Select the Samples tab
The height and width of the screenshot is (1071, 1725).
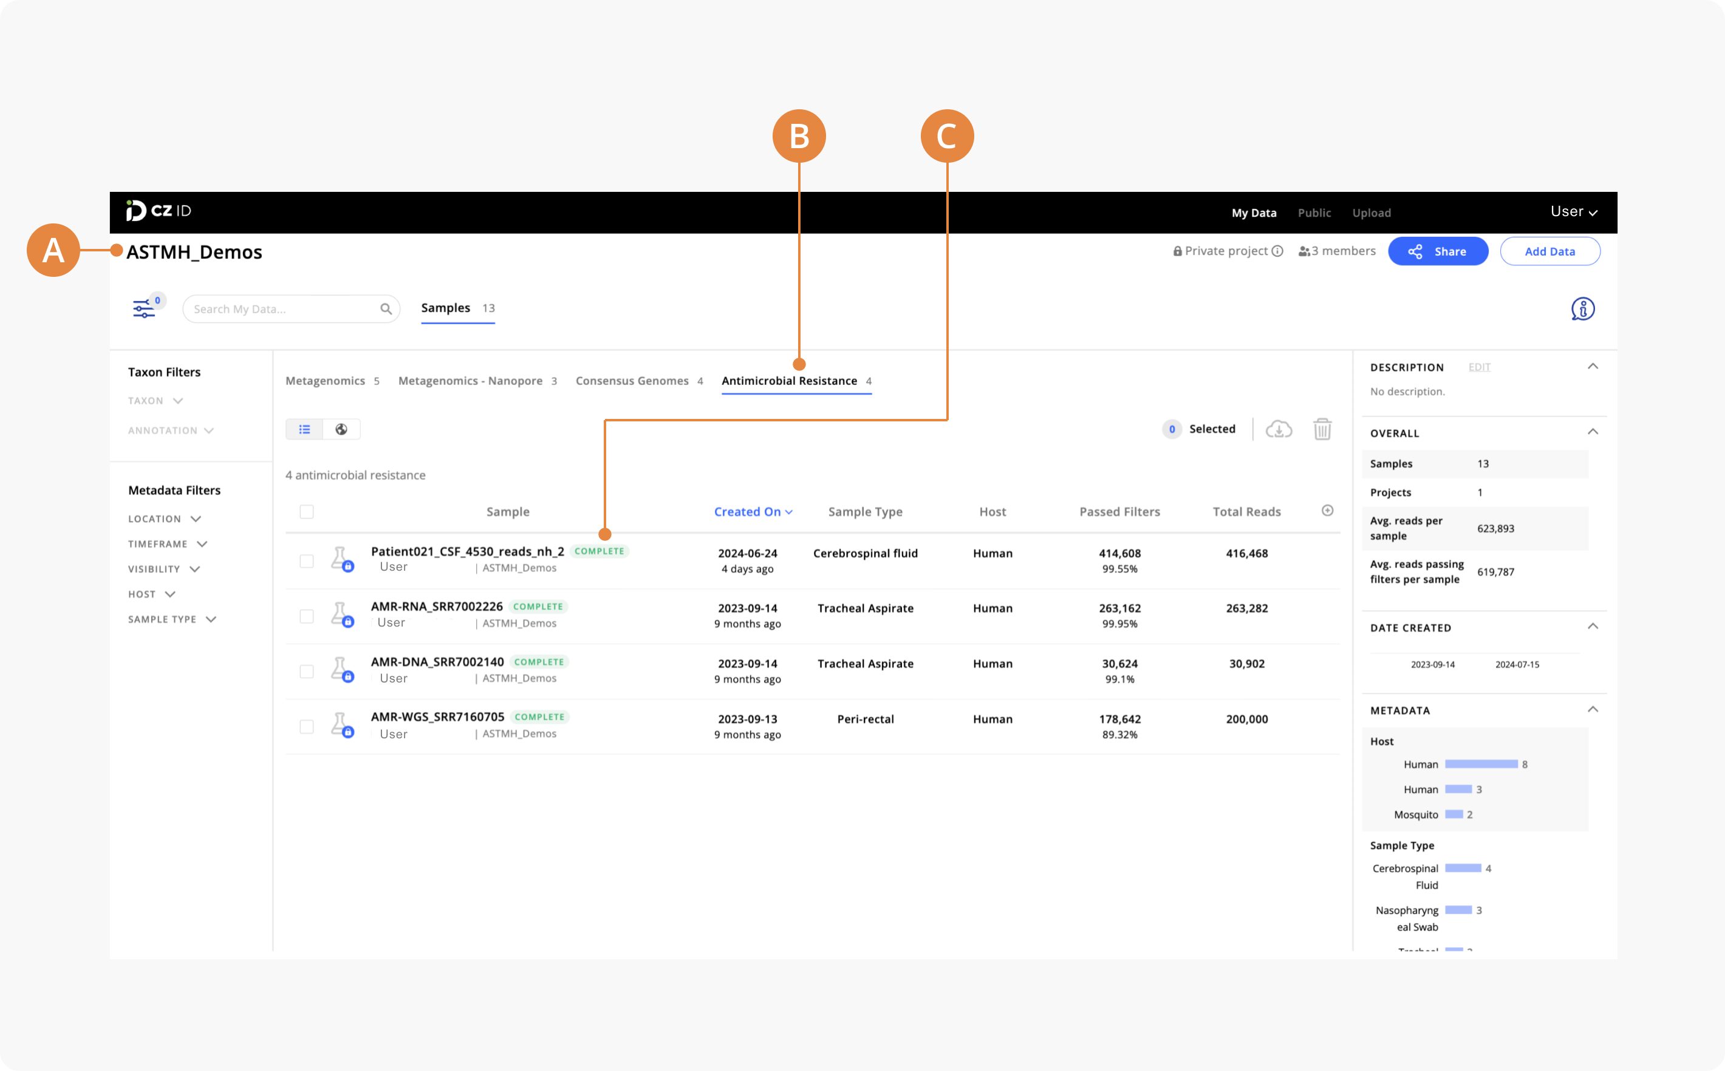point(457,308)
